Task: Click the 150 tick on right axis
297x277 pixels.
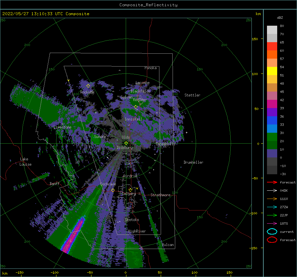Action: 255,39
